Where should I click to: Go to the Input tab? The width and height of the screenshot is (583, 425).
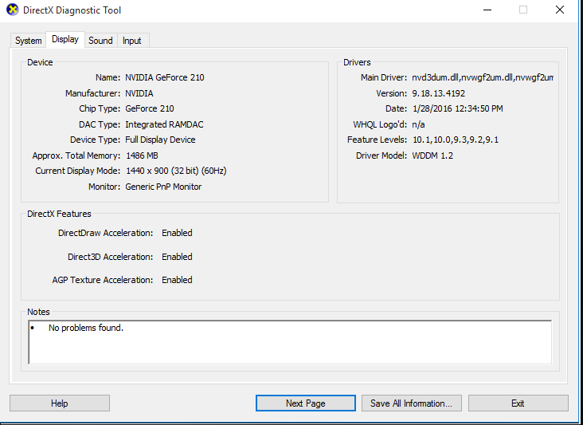[132, 41]
